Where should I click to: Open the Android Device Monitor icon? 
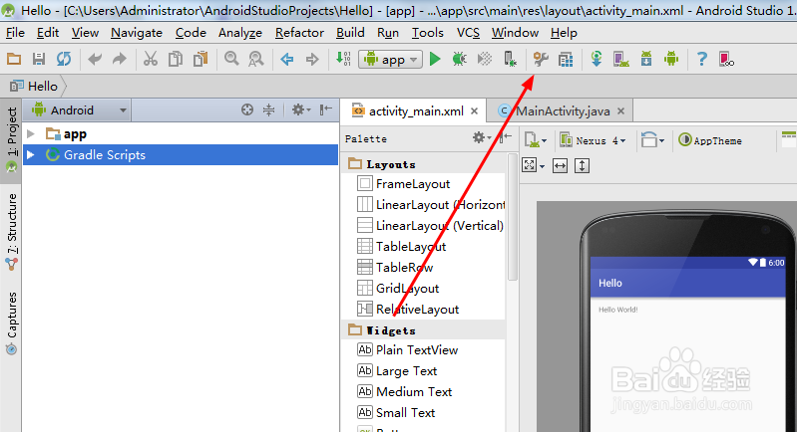pos(671,59)
